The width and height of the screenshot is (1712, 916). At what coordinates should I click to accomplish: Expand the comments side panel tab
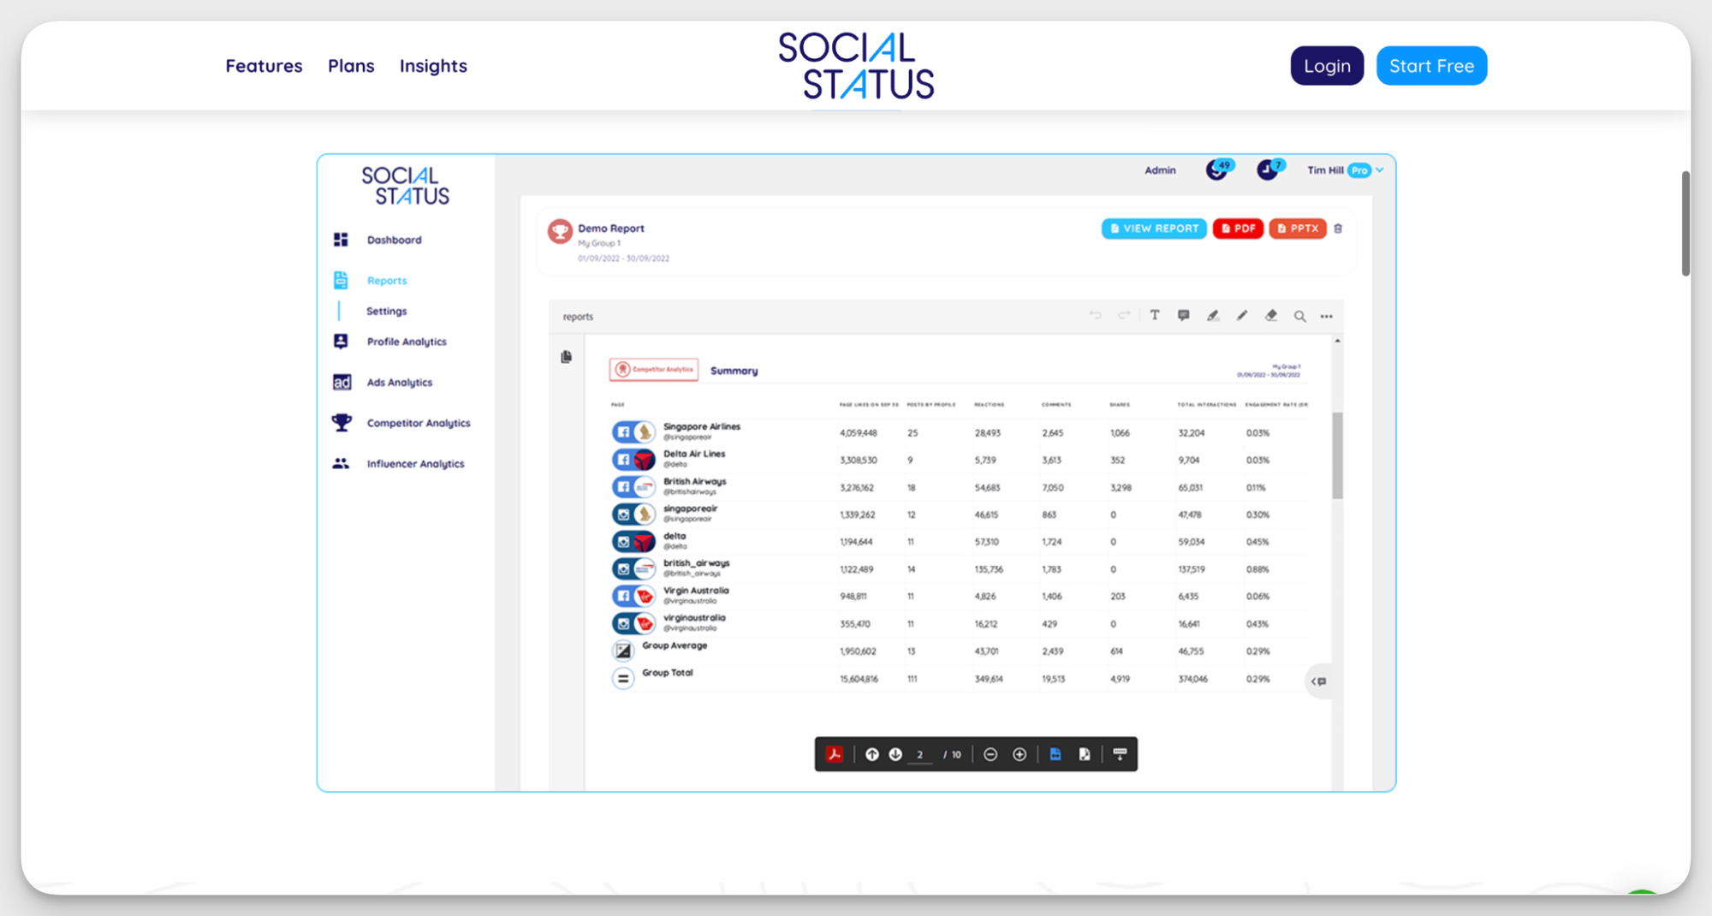tap(1319, 681)
